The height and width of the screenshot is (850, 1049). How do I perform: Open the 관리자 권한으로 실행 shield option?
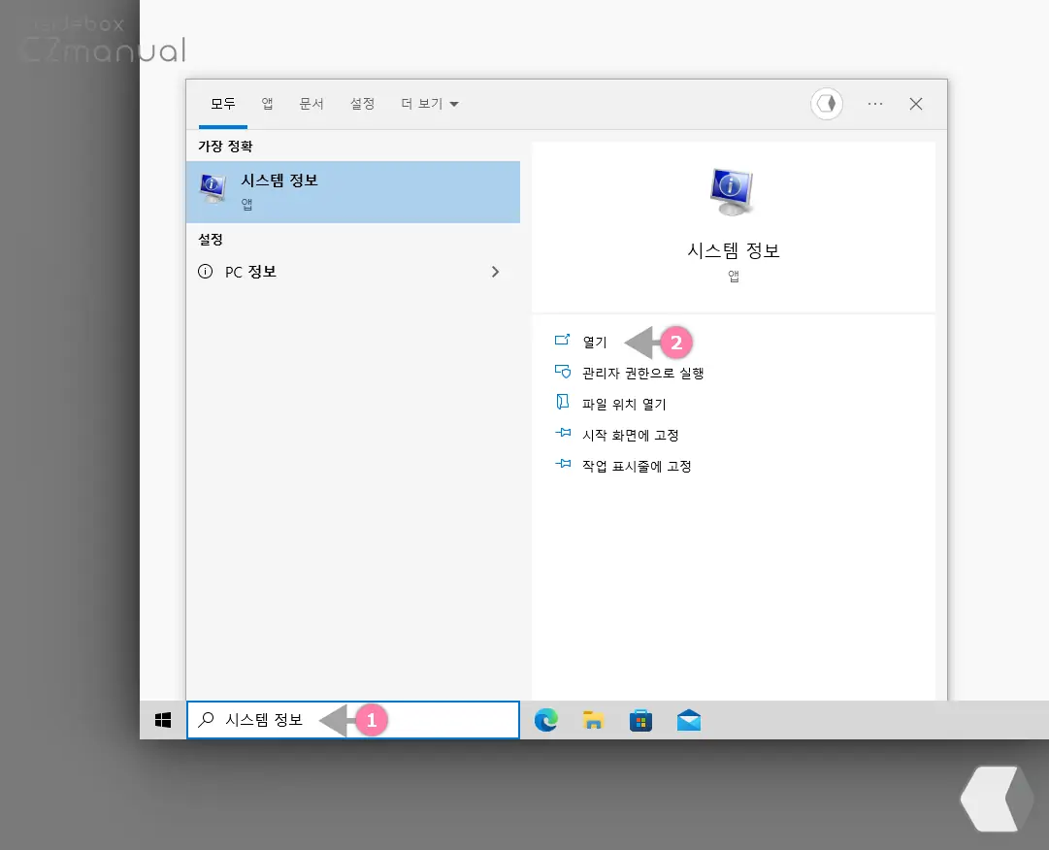[641, 372]
